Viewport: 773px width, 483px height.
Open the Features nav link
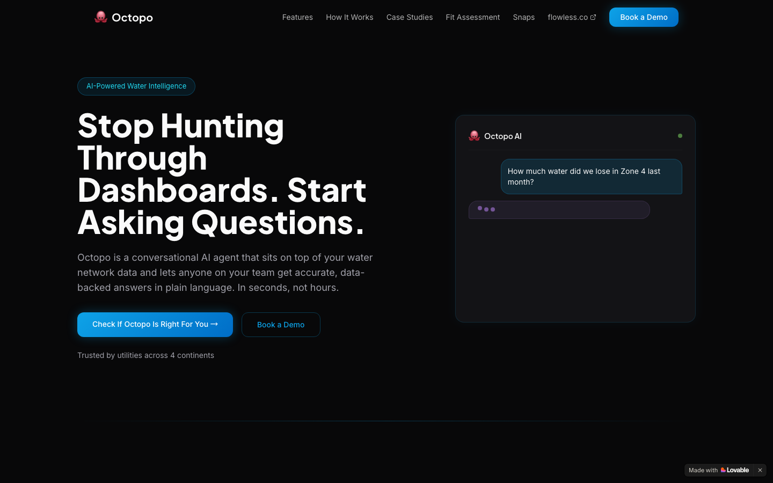tap(297, 17)
